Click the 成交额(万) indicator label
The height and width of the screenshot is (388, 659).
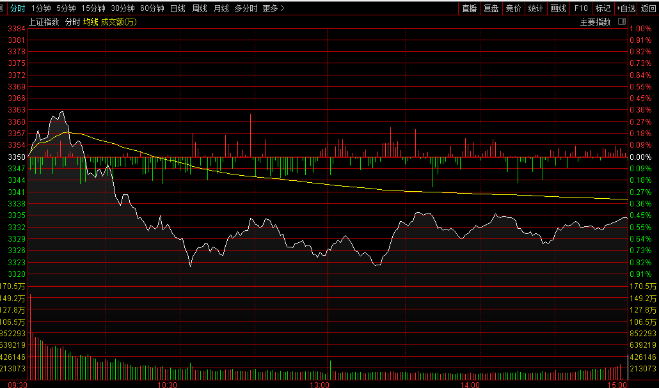click(x=118, y=22)
